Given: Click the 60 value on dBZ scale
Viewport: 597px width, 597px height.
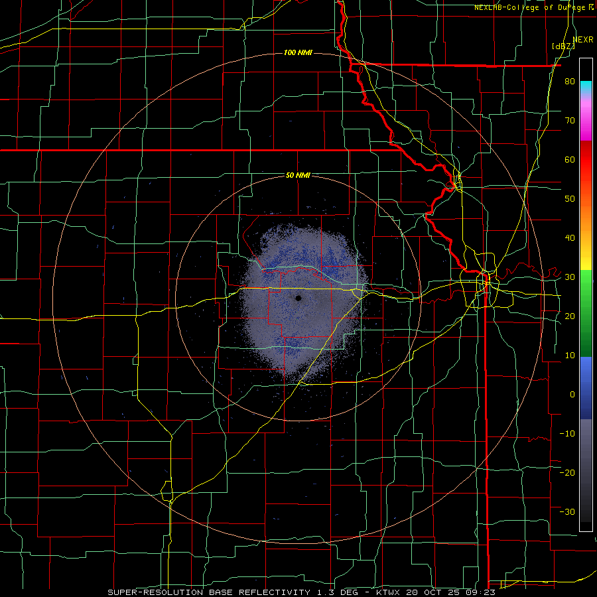Looking at the screenshot, I should pyautogui.click(x=570, y=159).
